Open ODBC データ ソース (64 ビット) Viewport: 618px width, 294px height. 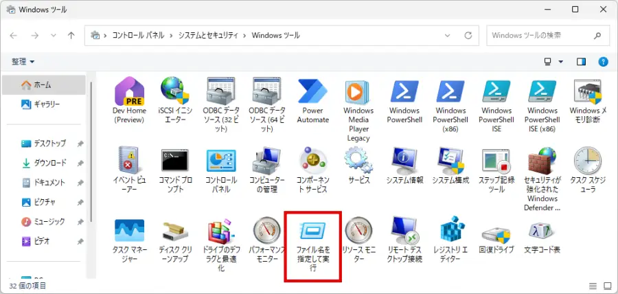267,91
